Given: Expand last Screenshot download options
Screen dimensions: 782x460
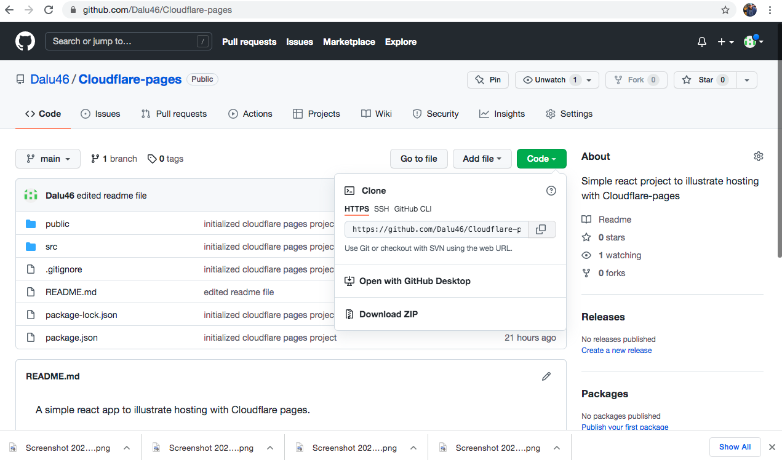Looking at the screenshot, I should click(557, 448).
